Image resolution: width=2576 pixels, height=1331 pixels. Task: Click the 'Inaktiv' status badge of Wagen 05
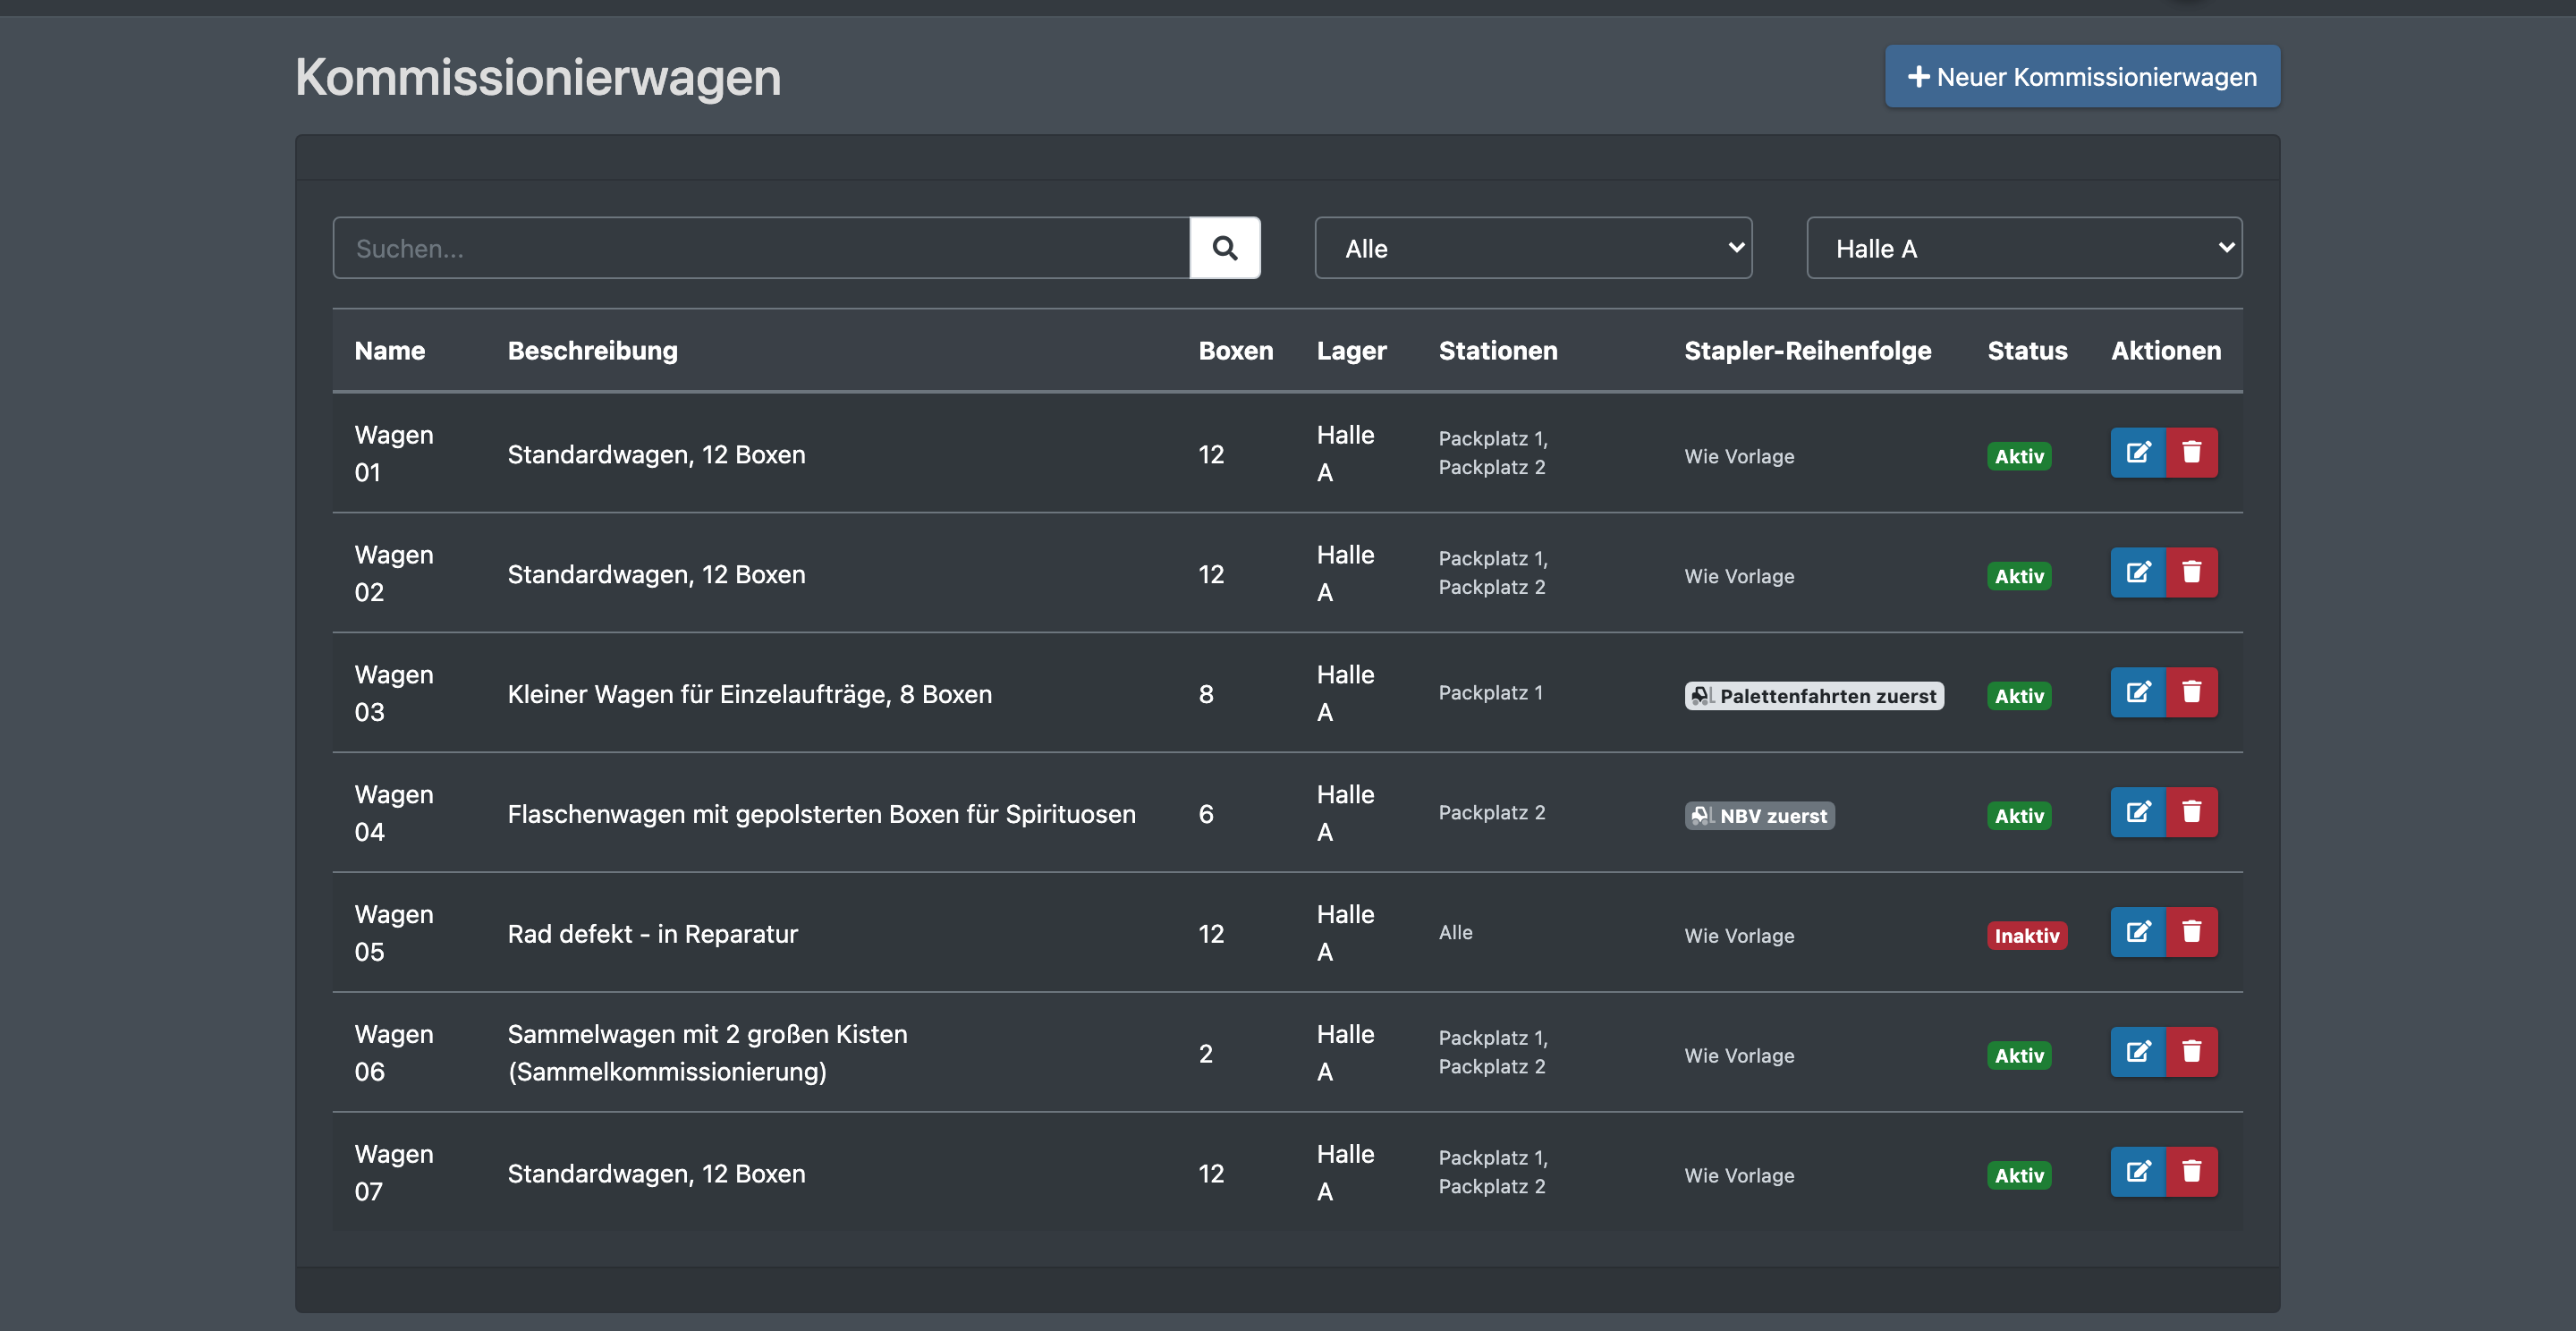click(x=2026, y=936)
